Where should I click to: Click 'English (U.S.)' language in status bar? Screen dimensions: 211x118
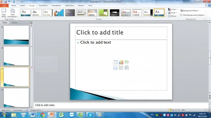[x=36, y=110]
